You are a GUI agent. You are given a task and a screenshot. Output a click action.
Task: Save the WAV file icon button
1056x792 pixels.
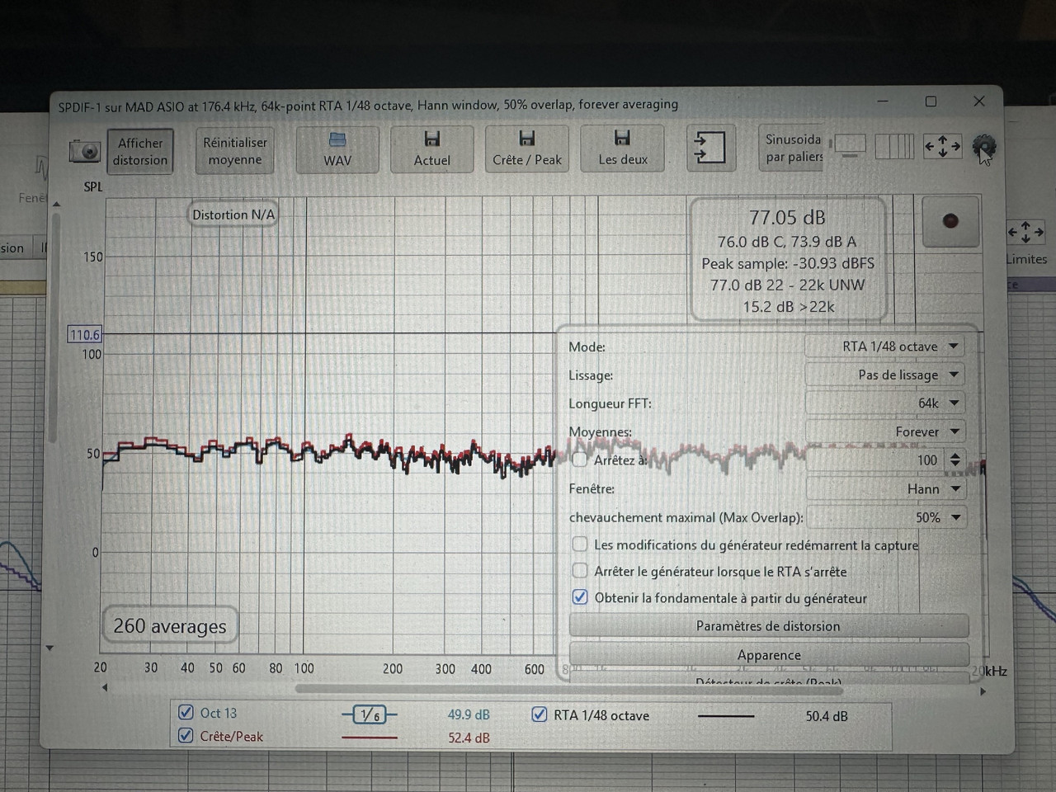(x=337, y=149)
